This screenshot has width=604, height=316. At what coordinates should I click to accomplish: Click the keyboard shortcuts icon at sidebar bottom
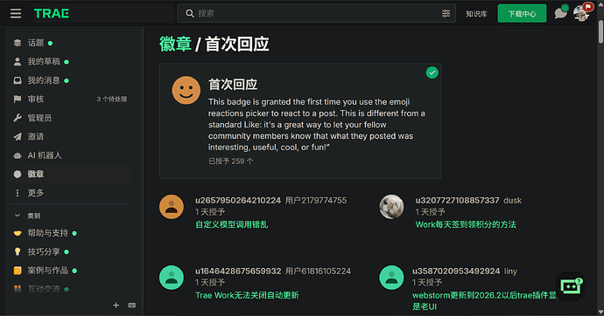click(132, 306)
